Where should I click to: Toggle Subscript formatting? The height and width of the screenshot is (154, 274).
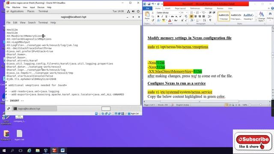click(176, 17)
